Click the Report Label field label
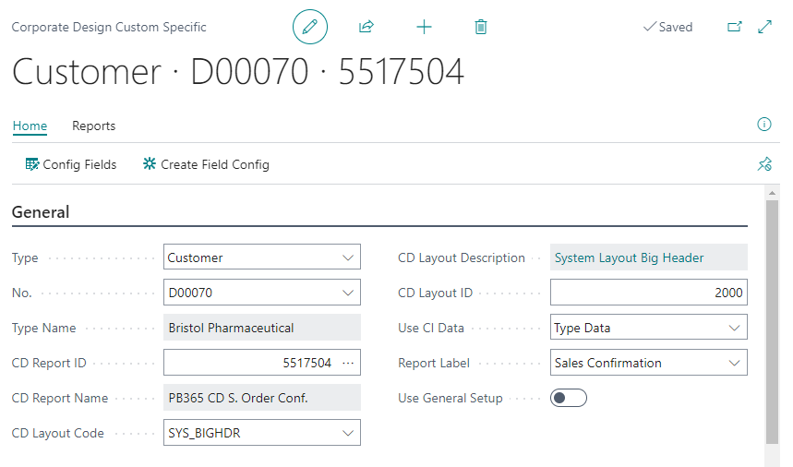793x467 pixels. (434, 363)
